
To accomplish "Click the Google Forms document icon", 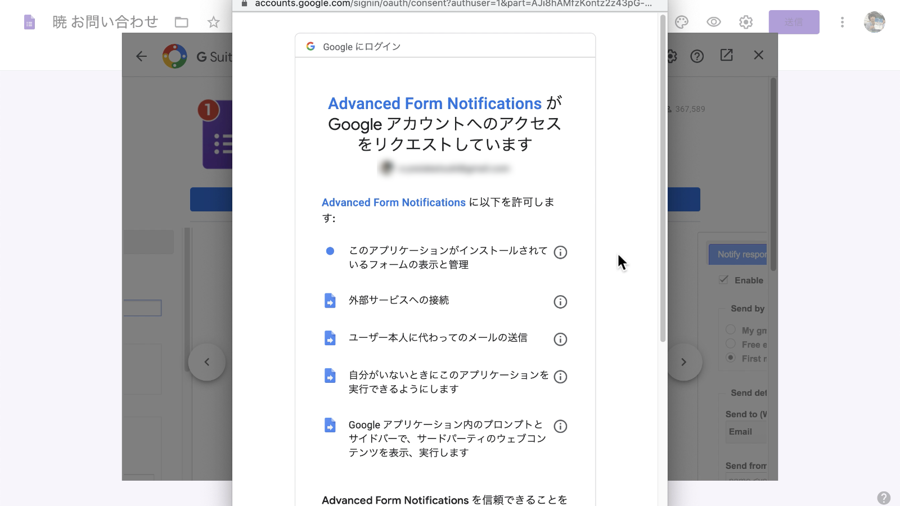I will click(x=29, y=22).
